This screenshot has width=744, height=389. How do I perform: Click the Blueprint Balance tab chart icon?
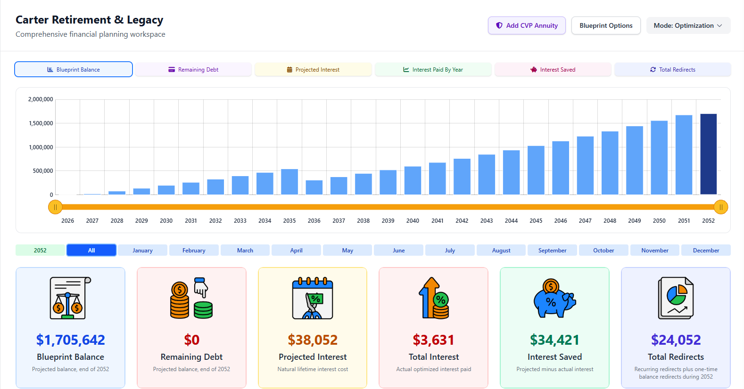(50, 70)
